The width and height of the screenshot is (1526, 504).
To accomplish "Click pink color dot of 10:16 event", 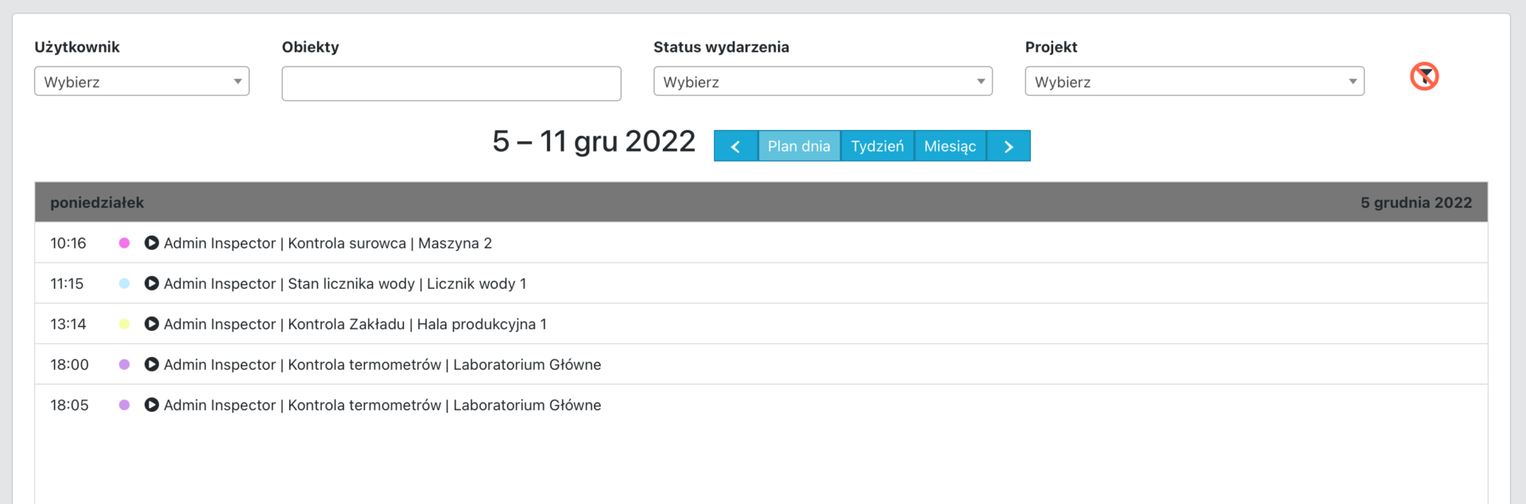I will coord(124,243).
